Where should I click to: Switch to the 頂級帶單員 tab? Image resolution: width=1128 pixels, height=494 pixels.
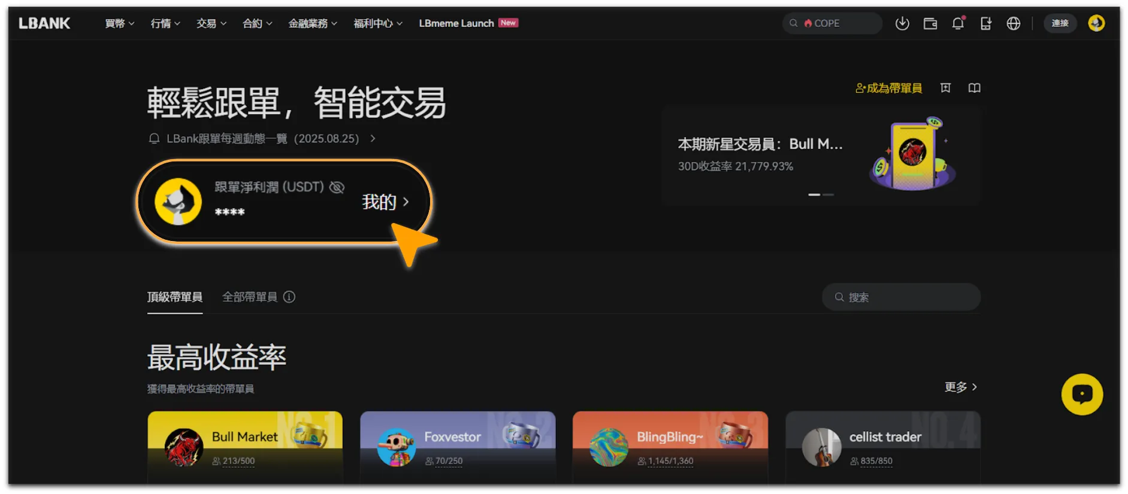click(x=175, y=297)
